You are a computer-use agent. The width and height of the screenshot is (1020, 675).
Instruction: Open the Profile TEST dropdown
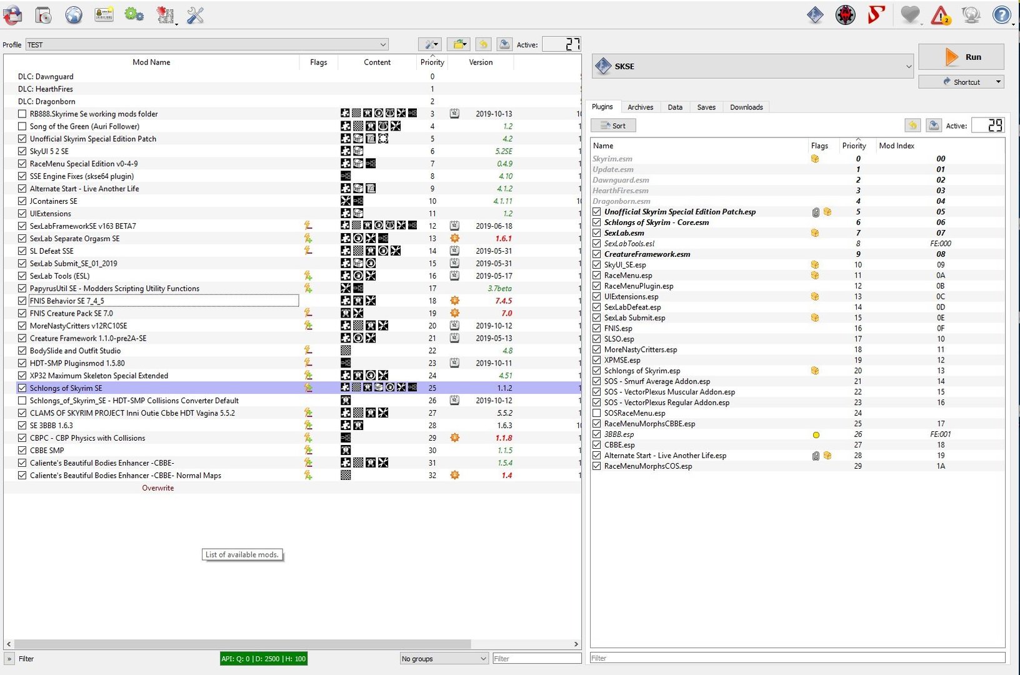coord(207,44)
